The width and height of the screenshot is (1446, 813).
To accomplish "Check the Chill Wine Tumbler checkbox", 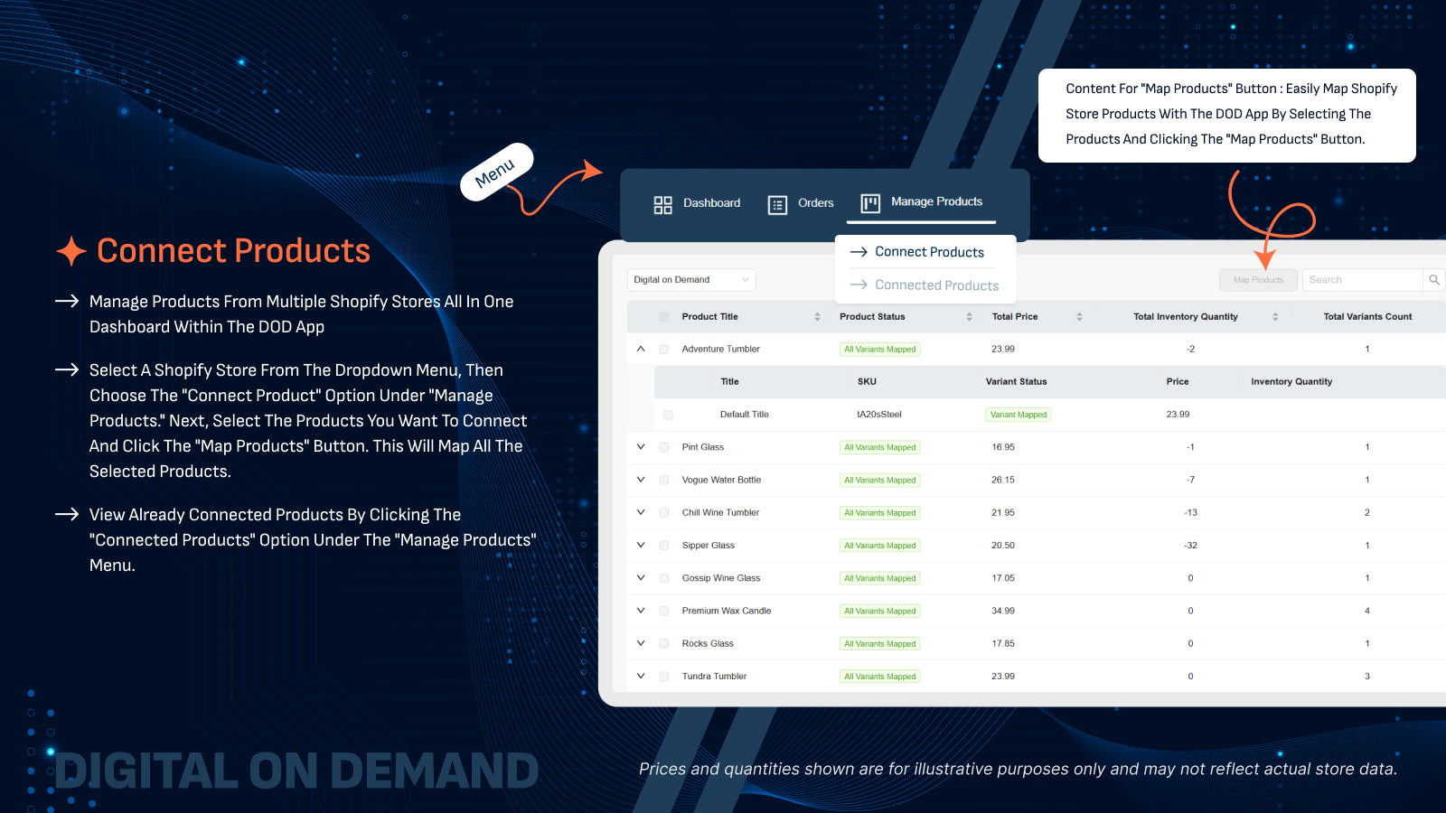I will click(664, 513).
